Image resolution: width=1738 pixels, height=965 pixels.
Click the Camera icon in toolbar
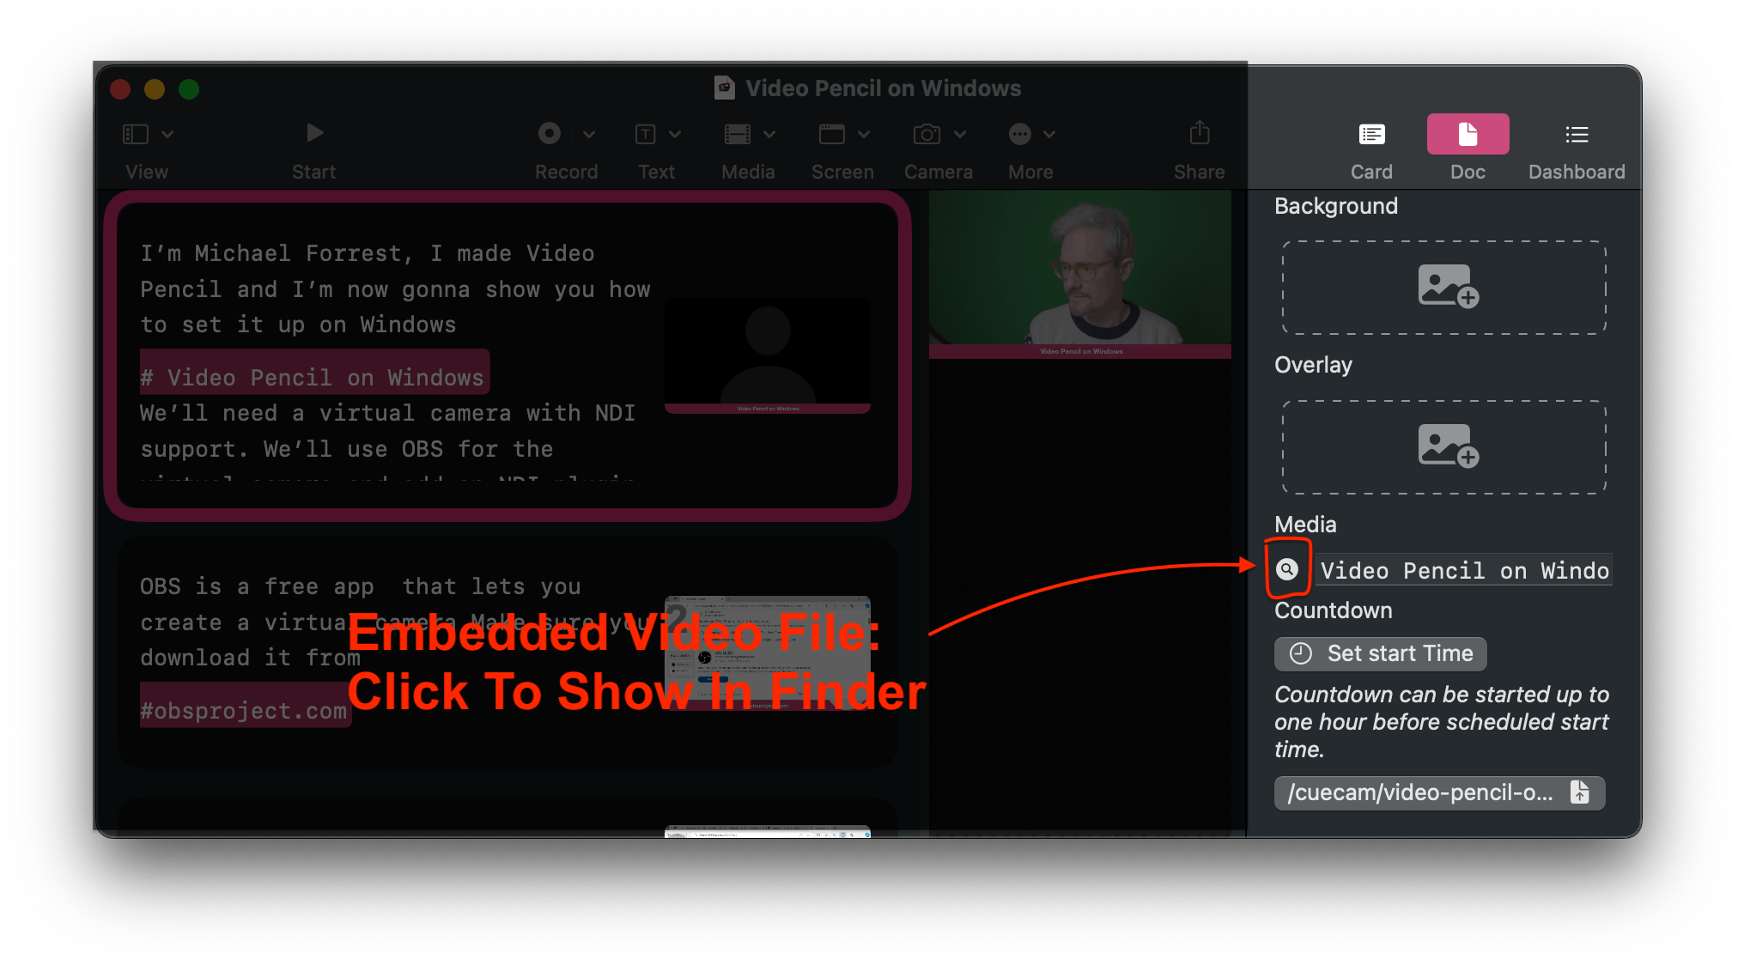coord(927,134)
